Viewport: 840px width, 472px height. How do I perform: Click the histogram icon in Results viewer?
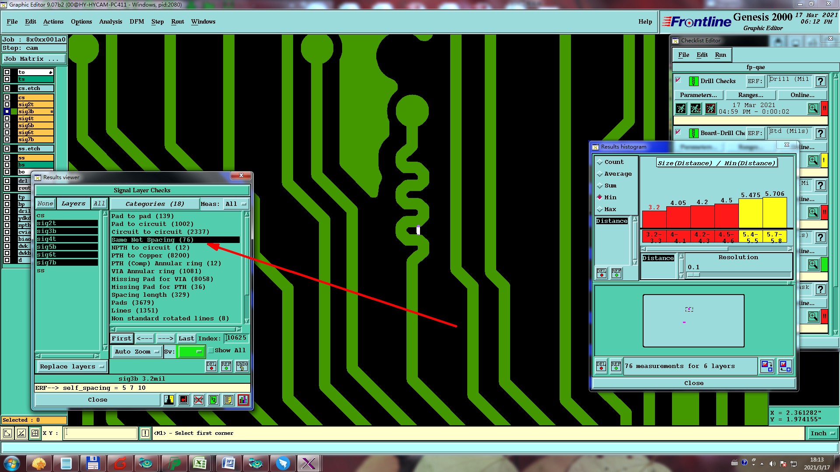[243, 400]
